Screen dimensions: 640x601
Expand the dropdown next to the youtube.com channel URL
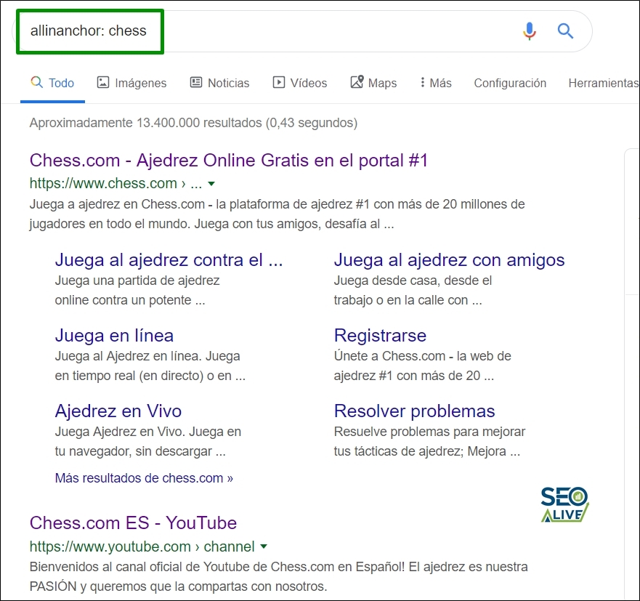coord(264,546)
